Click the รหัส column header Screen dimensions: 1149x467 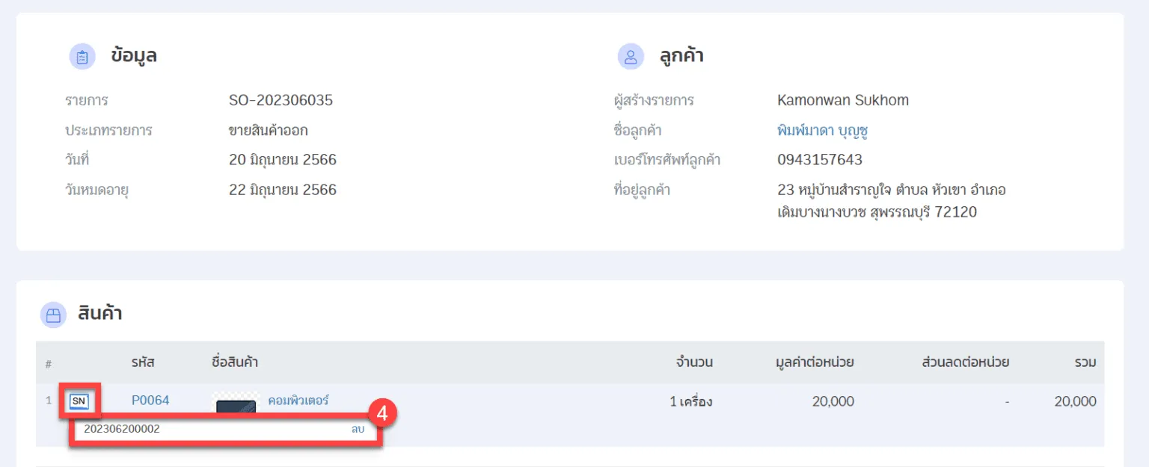[x=143, y=362]
